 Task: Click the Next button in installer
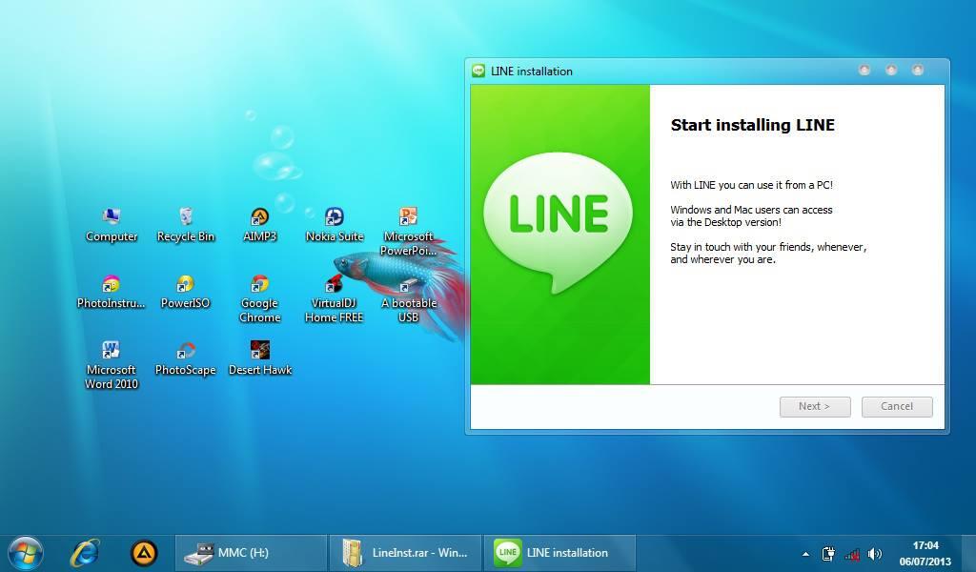(814, 406)
